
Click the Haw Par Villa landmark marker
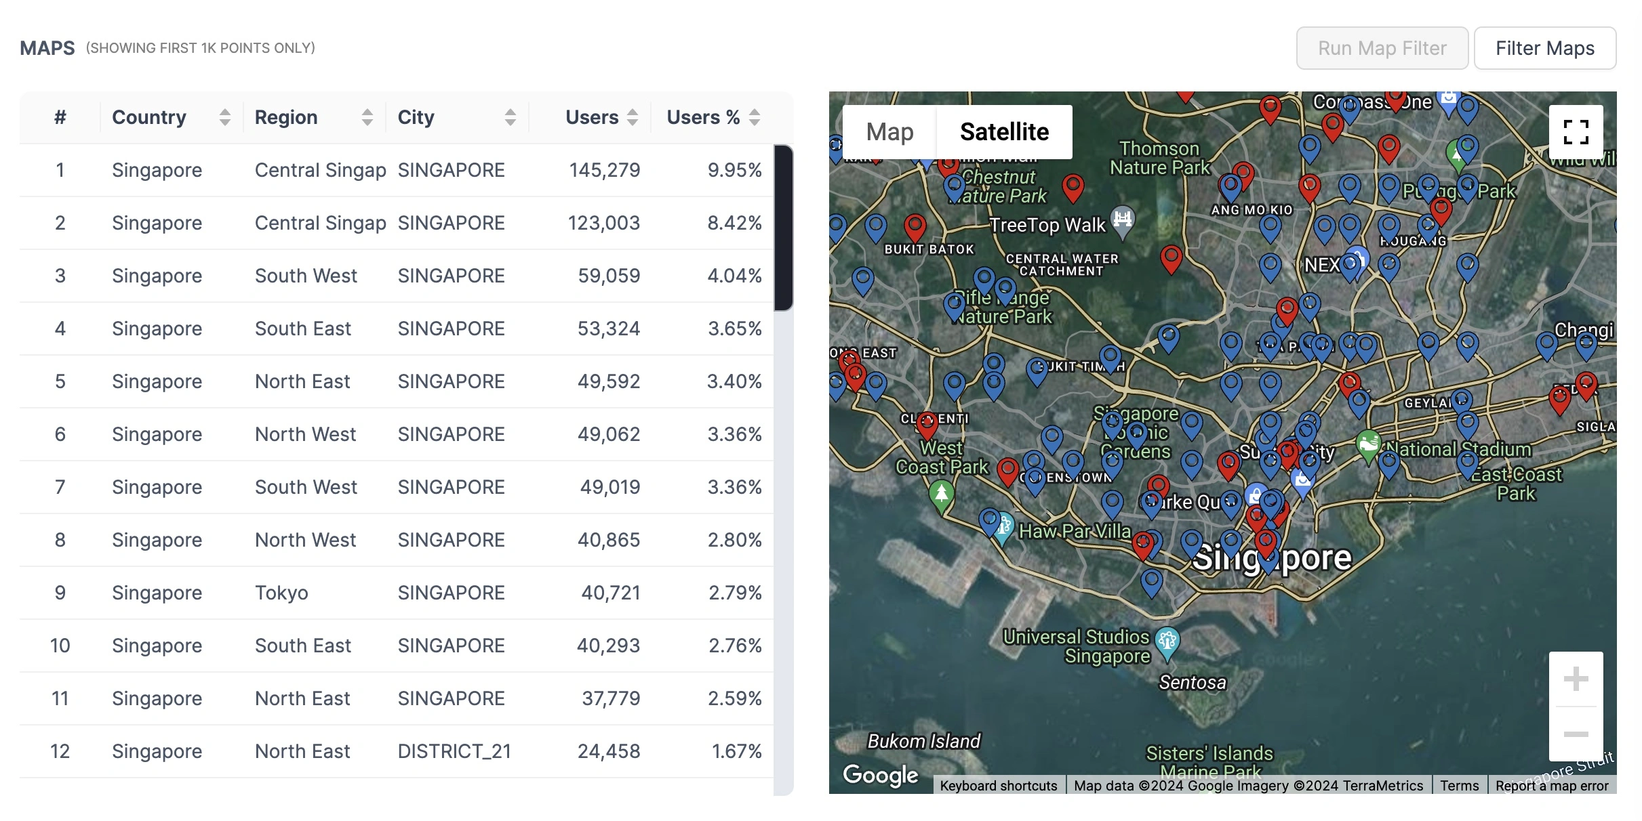1003,528
